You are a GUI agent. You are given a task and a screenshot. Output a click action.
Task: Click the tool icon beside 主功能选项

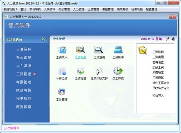[x=44, y=39]
